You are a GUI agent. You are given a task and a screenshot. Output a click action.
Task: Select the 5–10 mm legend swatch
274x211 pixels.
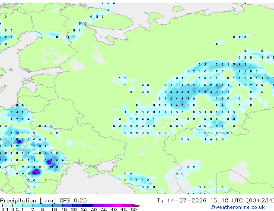pyautogui.click(x=47, y=205)
